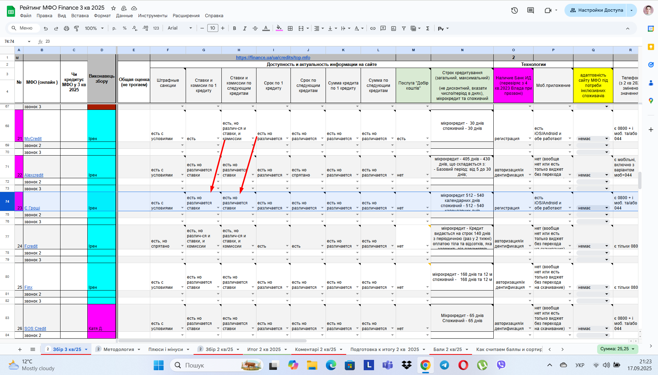Click the cell name box 74:74
Image resolution: width=658 pixels, height=375 pixels.
pos(17,42)
